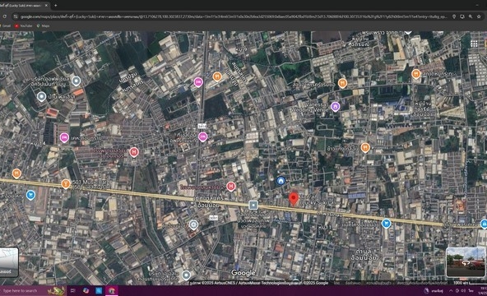
Task: Select the Vanessa Wedding Venue purple marker
Action: click(x=335, y=107)
